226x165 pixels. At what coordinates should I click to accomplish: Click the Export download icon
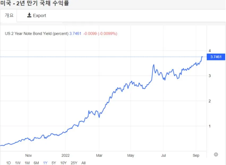pyautogui.click(x=29, y=15)
